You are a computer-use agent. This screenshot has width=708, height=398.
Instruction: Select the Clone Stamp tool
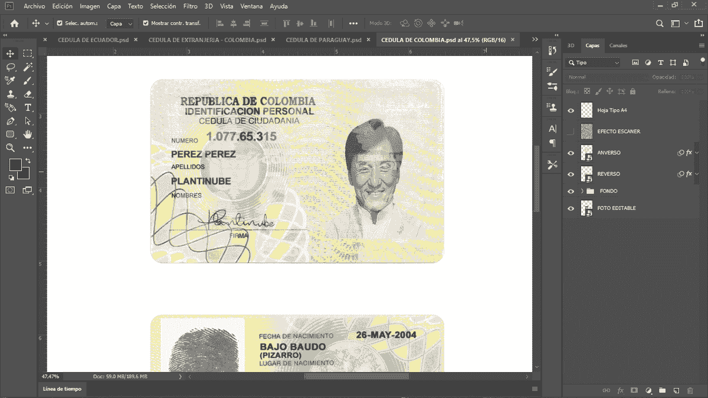[x=11, y=93]
